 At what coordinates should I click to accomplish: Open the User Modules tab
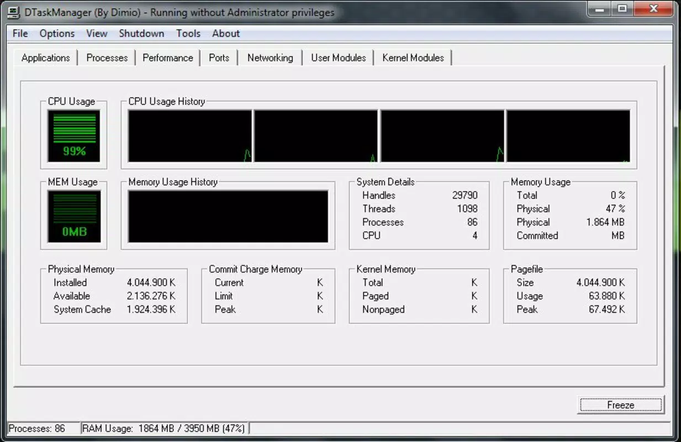[x=339, y=58]
